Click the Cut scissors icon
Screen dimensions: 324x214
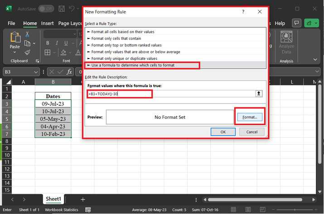tap(27, 34)
